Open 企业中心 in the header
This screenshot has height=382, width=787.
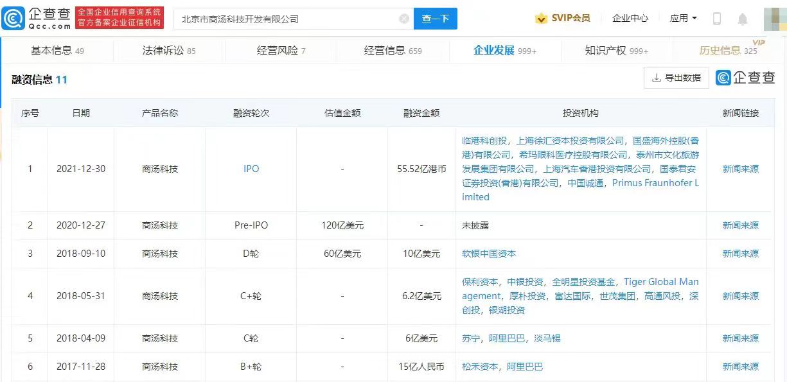point(630,19)
